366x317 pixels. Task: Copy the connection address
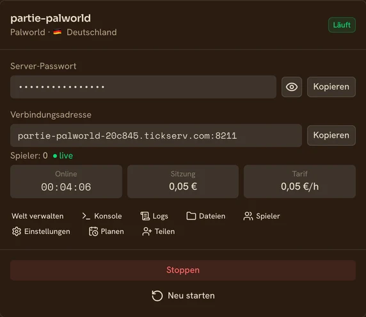point(331,136)
